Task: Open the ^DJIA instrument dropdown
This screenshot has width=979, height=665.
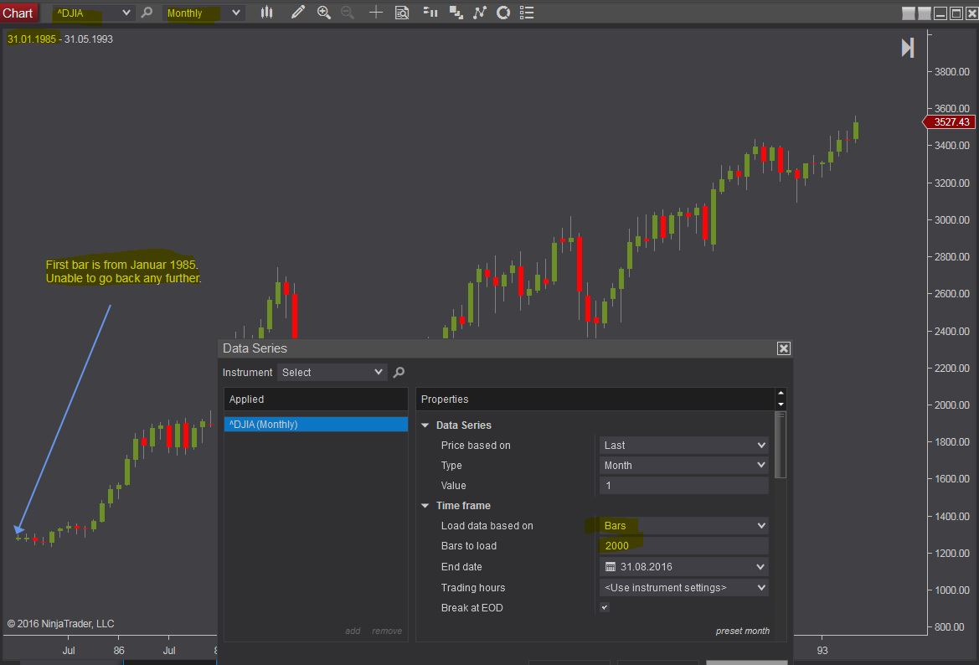Action: pyautogui.click(x=92, y=13)
